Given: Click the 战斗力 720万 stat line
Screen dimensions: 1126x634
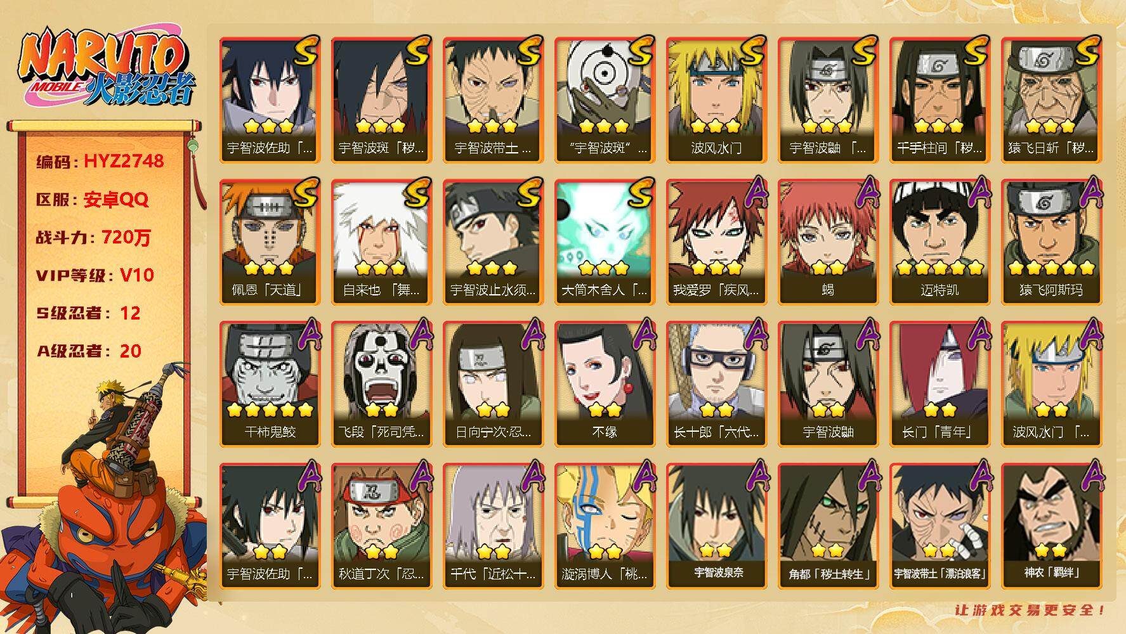Looking at the screenshot, I should [x=94, y=237].
